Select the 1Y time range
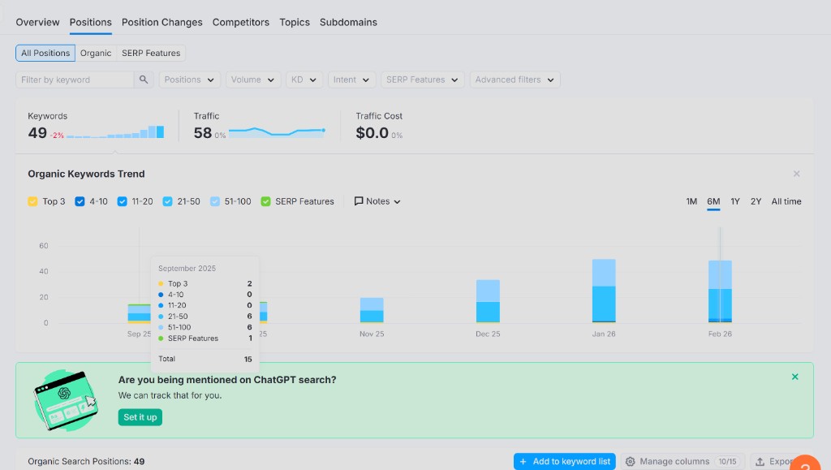Image resolution: width=831 pixels, height=470 pixels. tap(735, 201)
